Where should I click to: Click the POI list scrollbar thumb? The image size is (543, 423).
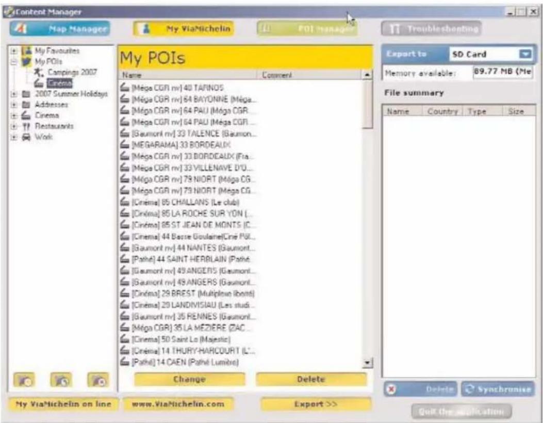coord(368,104)
